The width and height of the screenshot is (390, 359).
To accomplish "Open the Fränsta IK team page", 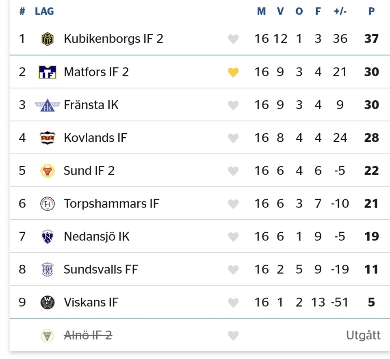I will [x=91, y=105].
